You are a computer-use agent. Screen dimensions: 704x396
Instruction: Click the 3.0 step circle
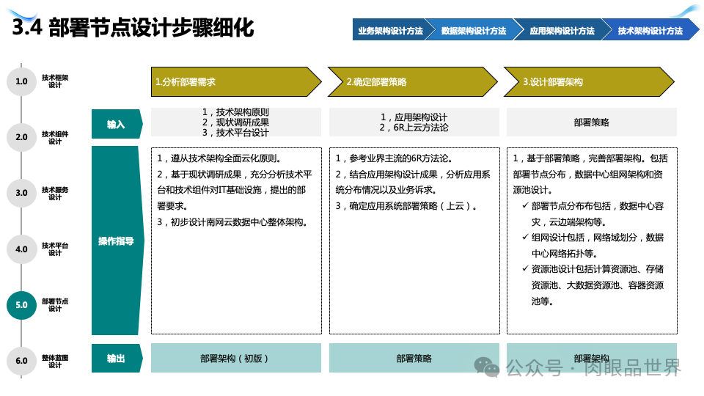[x=21, y=193]
